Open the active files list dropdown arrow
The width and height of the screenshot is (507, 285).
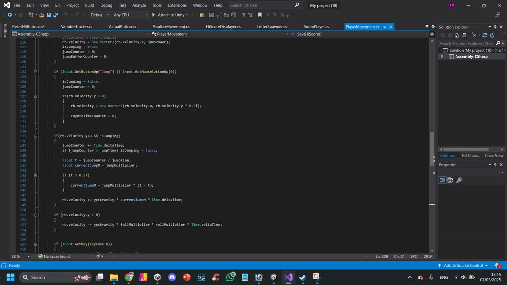427,27
